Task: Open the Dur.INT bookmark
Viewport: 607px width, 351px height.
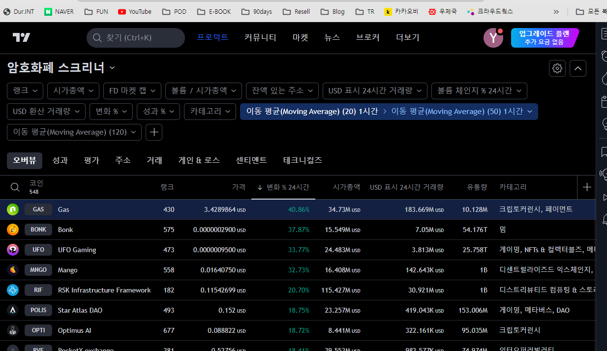Action: [19, 11]
